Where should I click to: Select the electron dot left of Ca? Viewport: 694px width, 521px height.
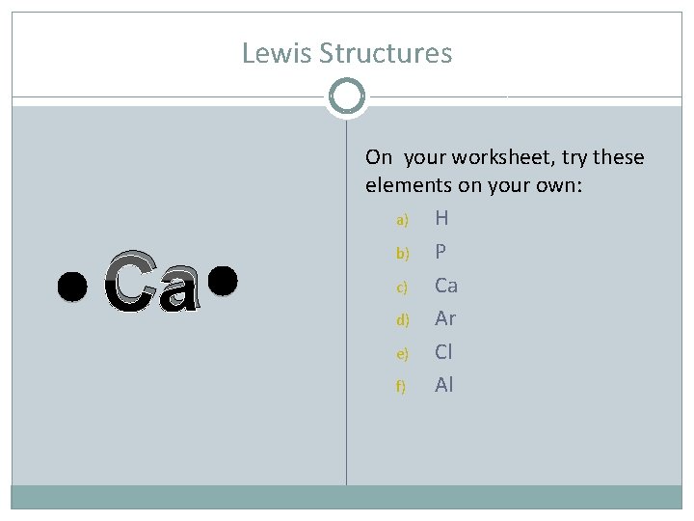click(x=72, y=286)
